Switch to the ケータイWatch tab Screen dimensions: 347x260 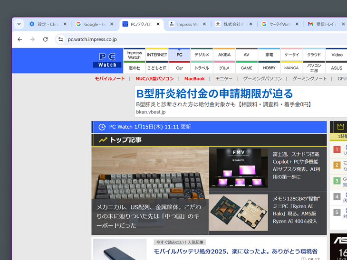pyautogui.click(x=277, y=24)
